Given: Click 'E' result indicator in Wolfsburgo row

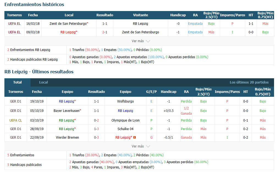Looking at the screenshot, I should point(151,101).
